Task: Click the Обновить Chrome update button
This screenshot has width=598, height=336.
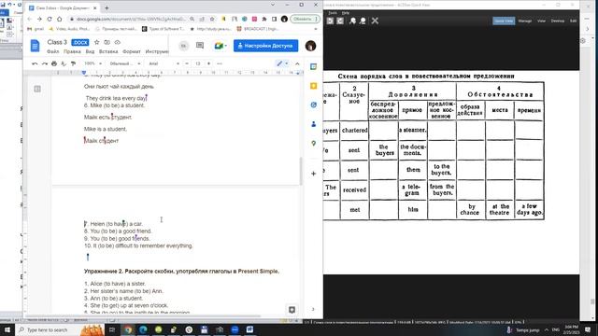Action: [306, 19]
